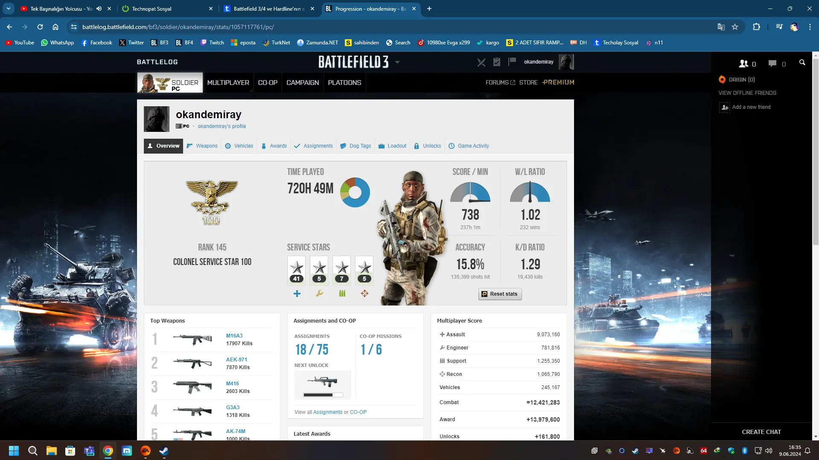819x460 pixels.
Task: Open the Windows Start menu
Action: [14, 451]
